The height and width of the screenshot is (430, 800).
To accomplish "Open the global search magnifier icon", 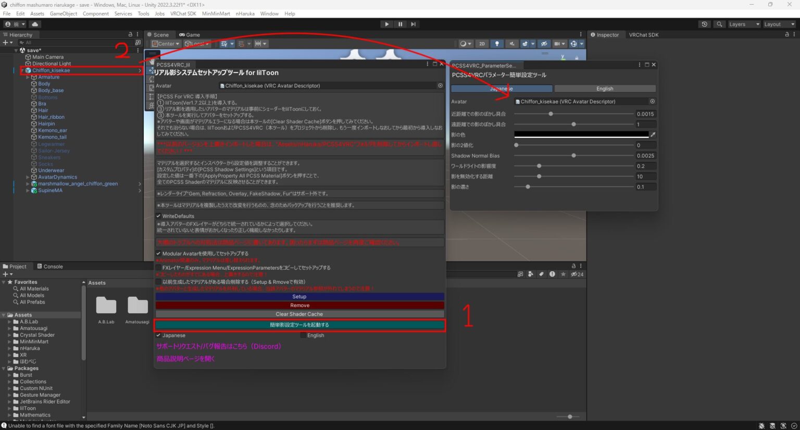I will point(719,24).
